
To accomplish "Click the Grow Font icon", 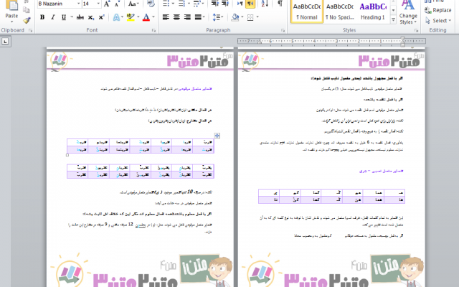I will click(x=107, y=4).
